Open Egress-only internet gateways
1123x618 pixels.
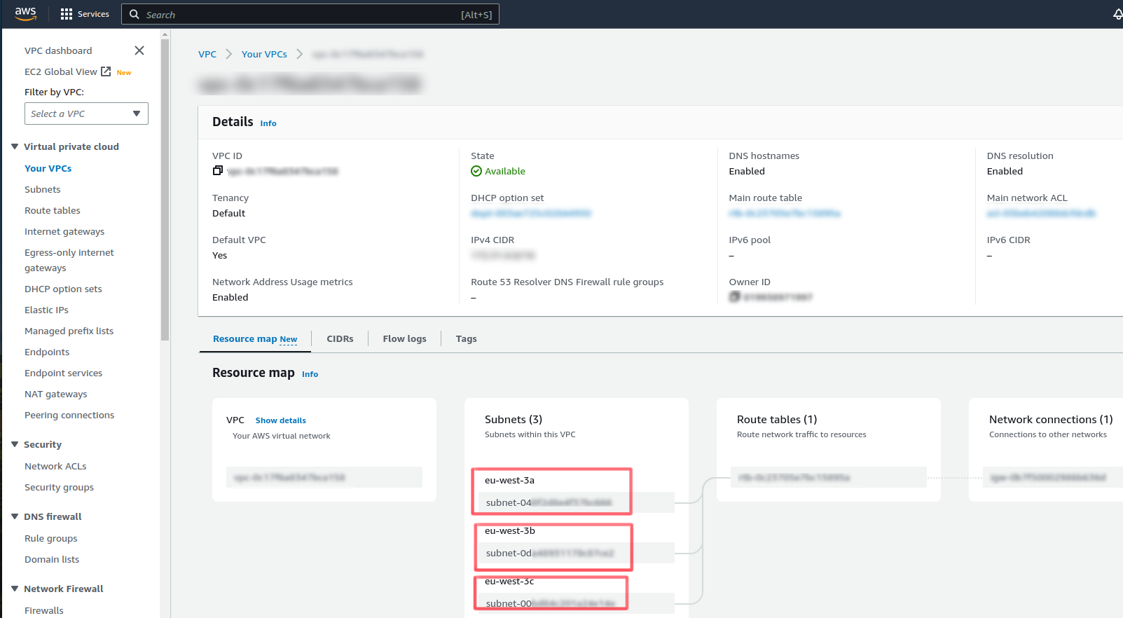click(x=69, y=260)
